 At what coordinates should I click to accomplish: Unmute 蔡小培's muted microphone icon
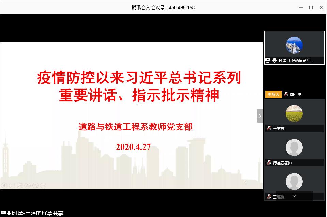click(x=286, y=94)
